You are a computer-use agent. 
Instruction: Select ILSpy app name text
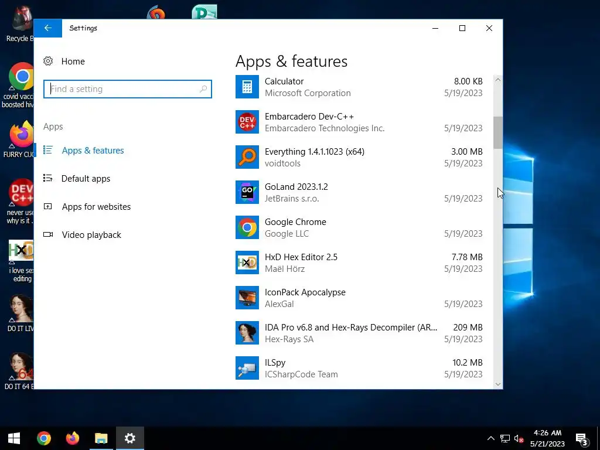point(275,363)
